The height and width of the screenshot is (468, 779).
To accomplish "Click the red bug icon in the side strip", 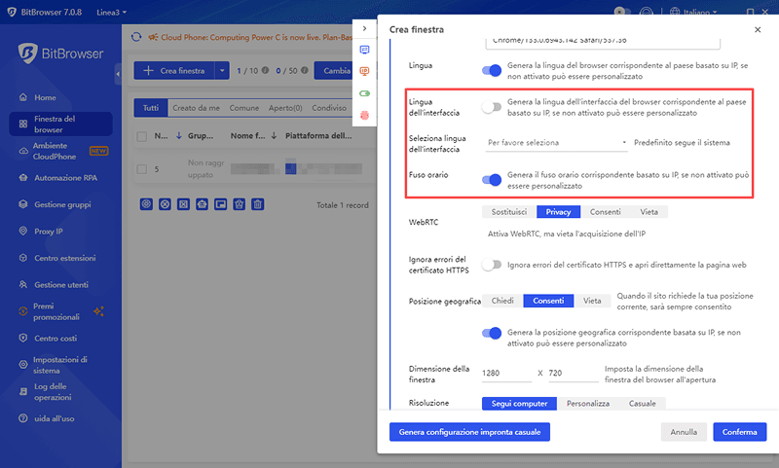I will [364, 115].
